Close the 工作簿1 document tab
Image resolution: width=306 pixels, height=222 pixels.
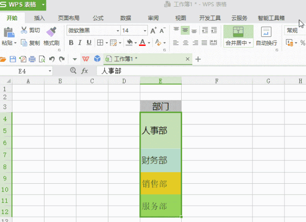tap(187, 59)
